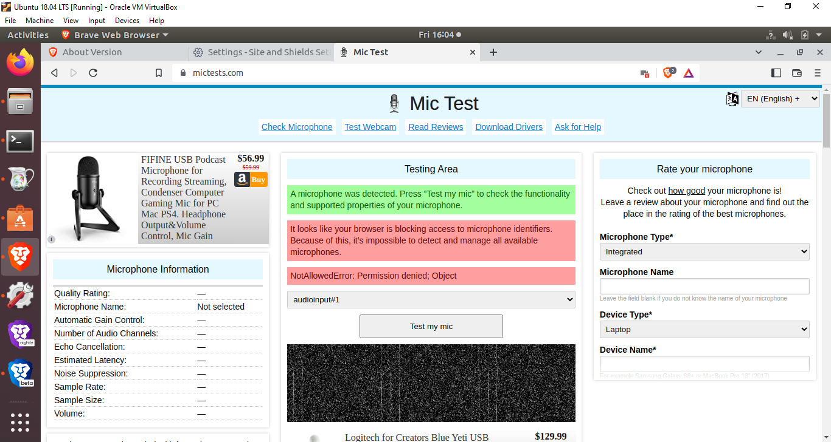Open the Download Drivers link
This screenshot has height=442, width=831.
coord(509,127)
